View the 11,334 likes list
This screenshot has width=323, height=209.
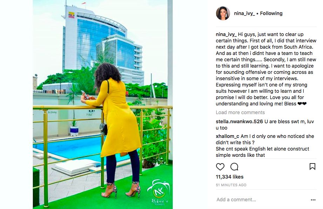[x=229, y=177]
